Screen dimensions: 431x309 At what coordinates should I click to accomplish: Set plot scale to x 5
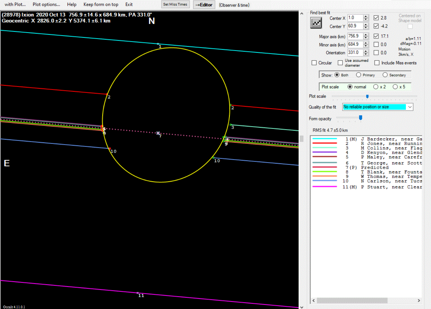395,87
